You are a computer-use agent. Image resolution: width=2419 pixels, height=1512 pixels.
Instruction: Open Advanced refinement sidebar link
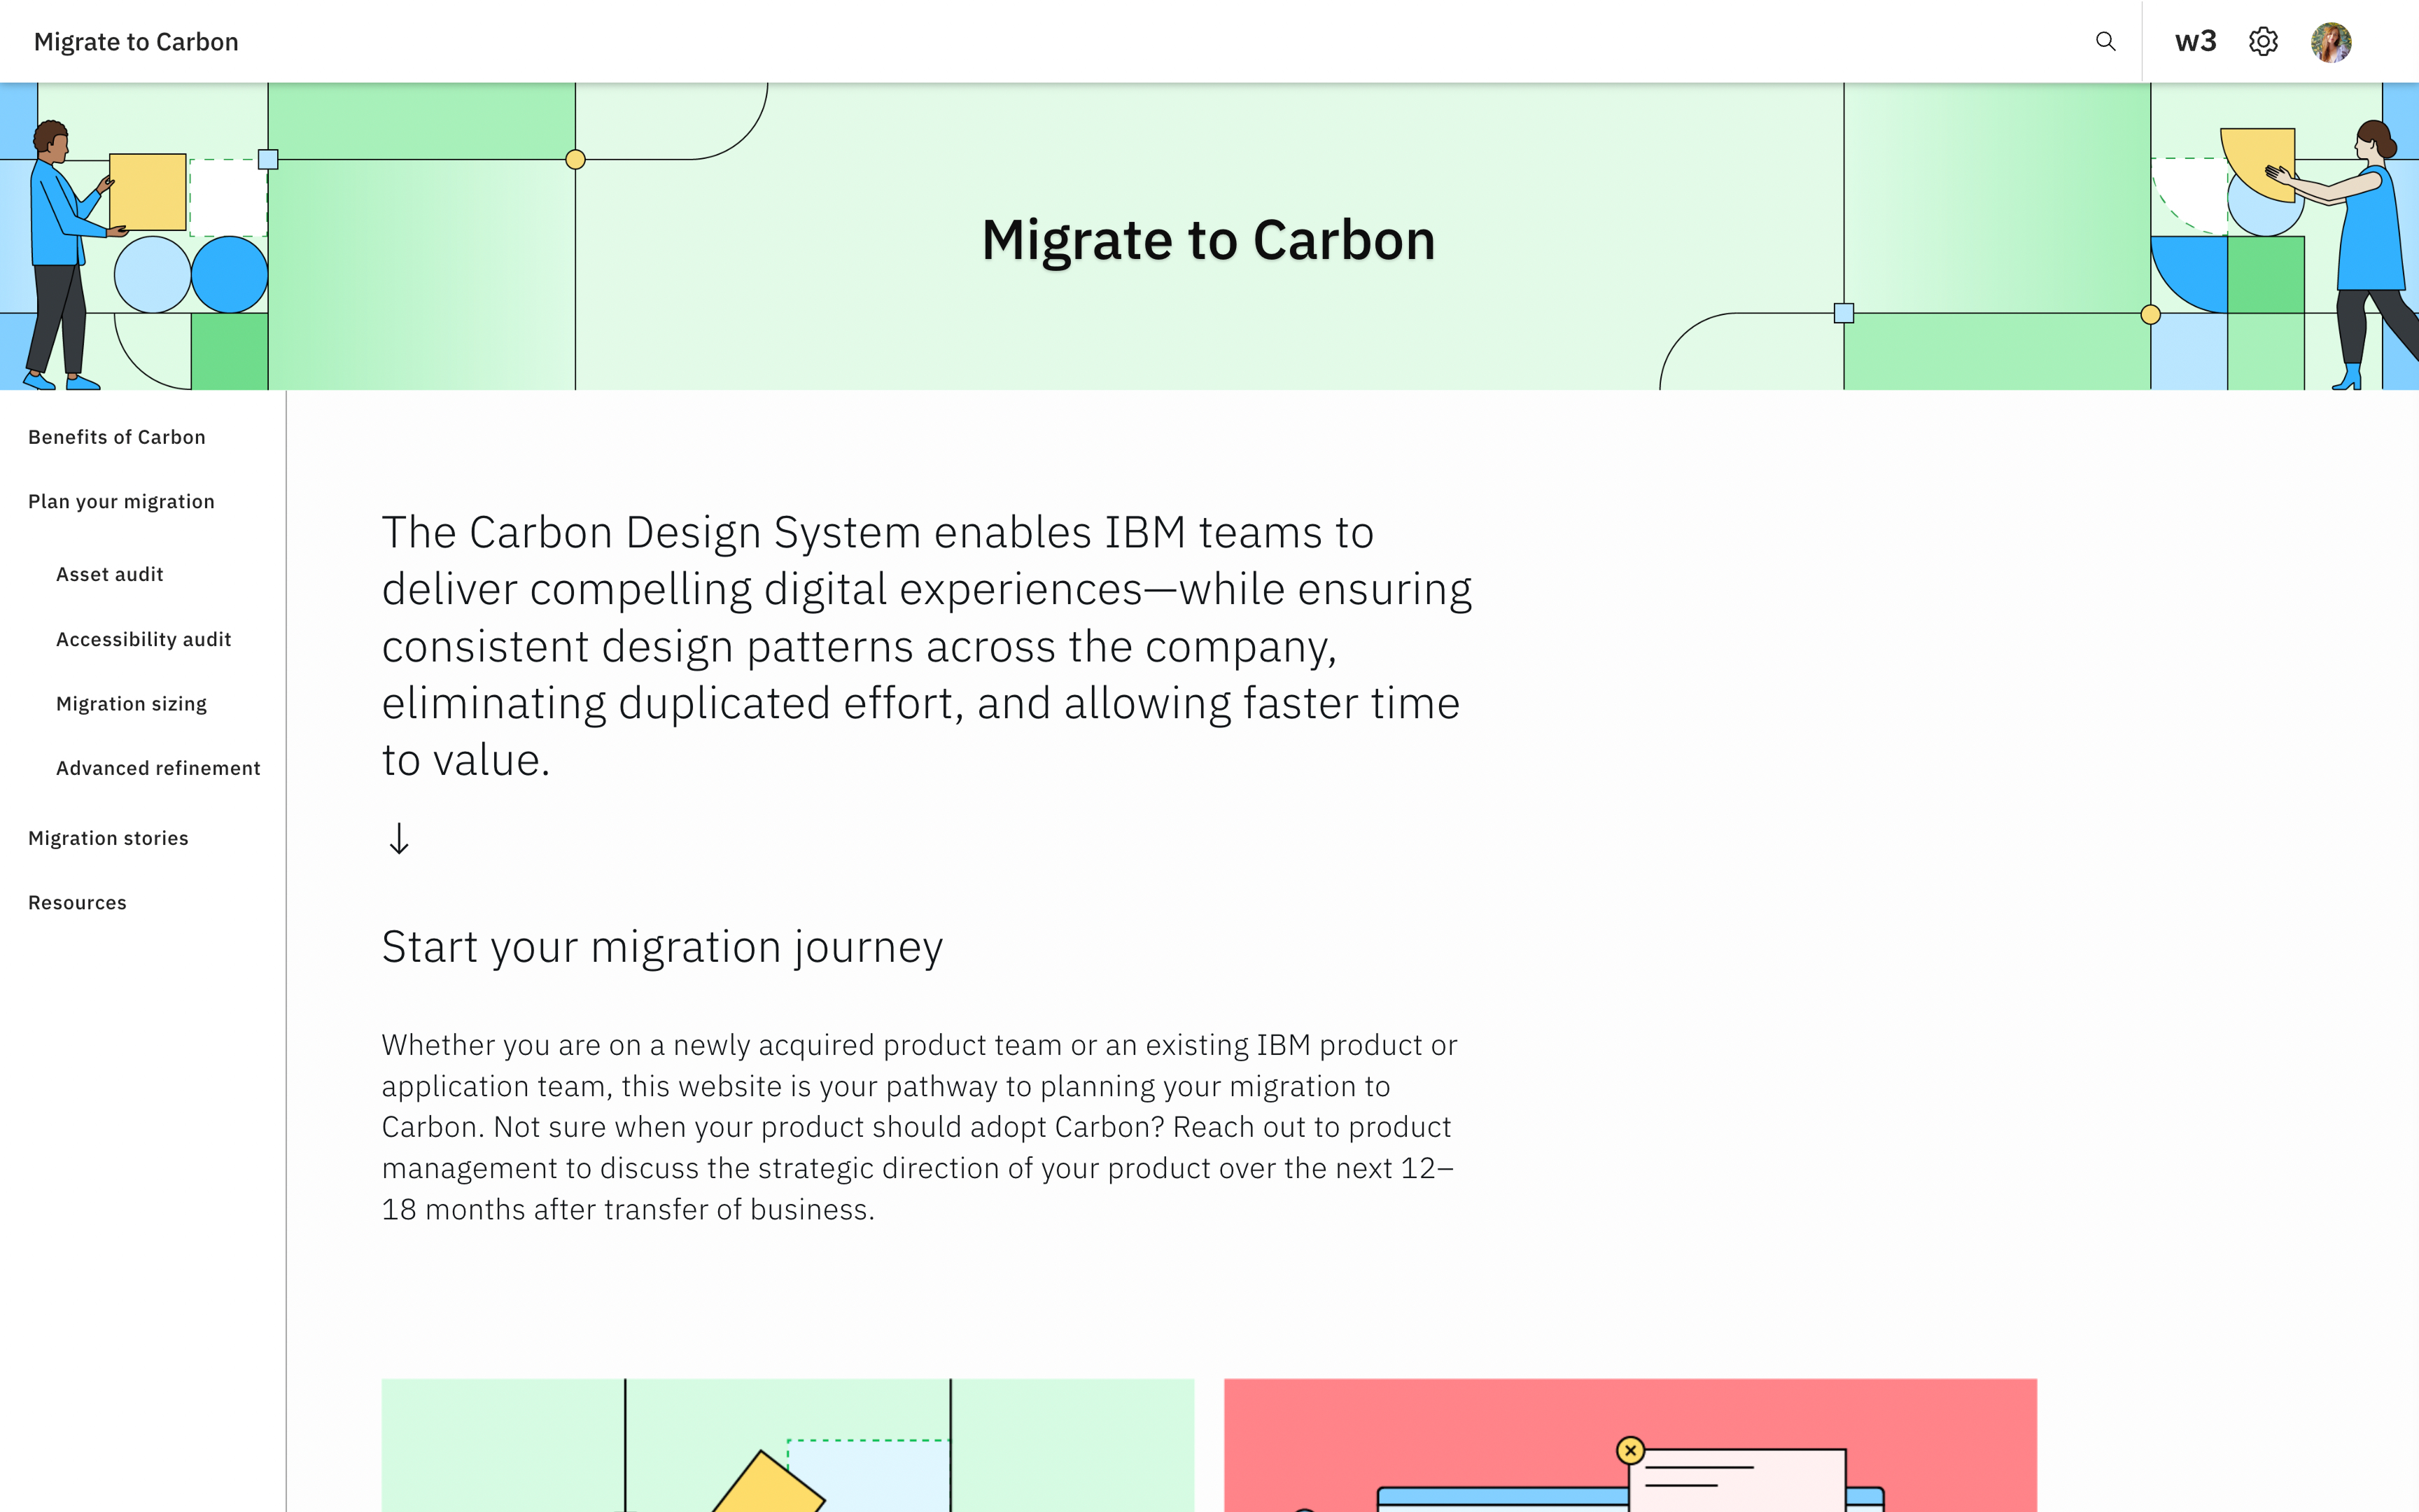158,768
